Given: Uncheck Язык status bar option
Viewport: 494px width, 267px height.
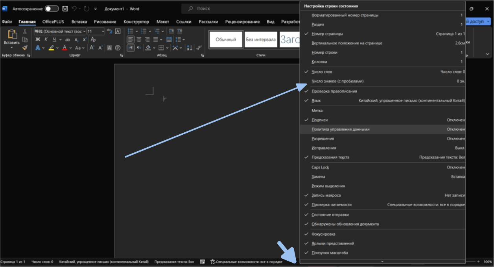Looking at the screenshot, I should (383, 100).
